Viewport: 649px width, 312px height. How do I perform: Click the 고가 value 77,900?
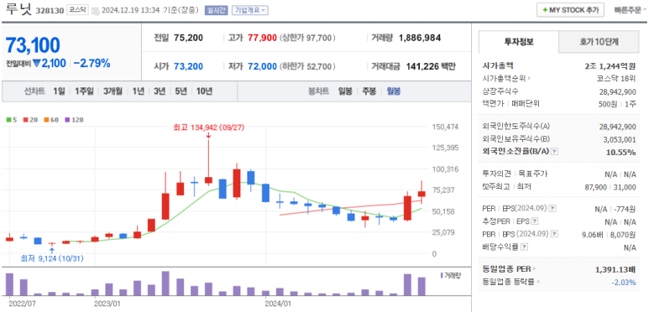click(262, 38)
